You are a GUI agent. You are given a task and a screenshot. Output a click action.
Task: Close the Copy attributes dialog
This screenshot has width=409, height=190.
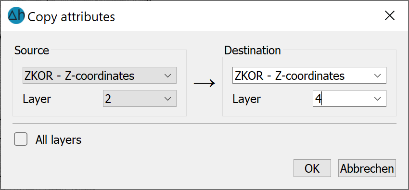pos(390,16)
